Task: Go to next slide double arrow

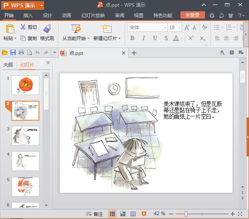Action: (242, 198)
